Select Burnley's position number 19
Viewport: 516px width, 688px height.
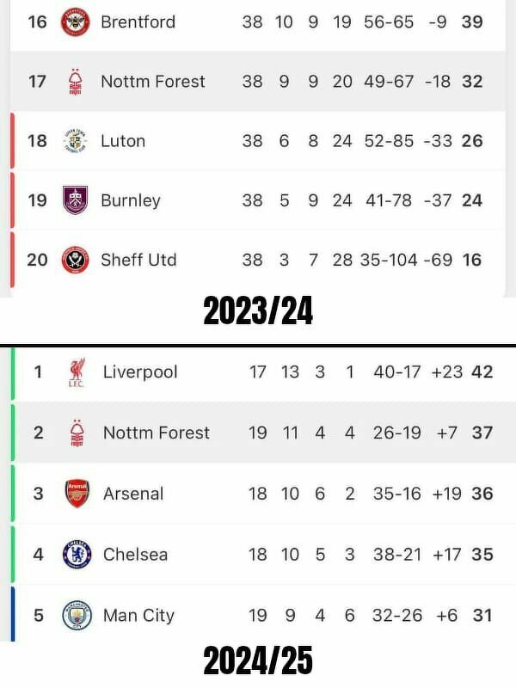click(37, 200)
